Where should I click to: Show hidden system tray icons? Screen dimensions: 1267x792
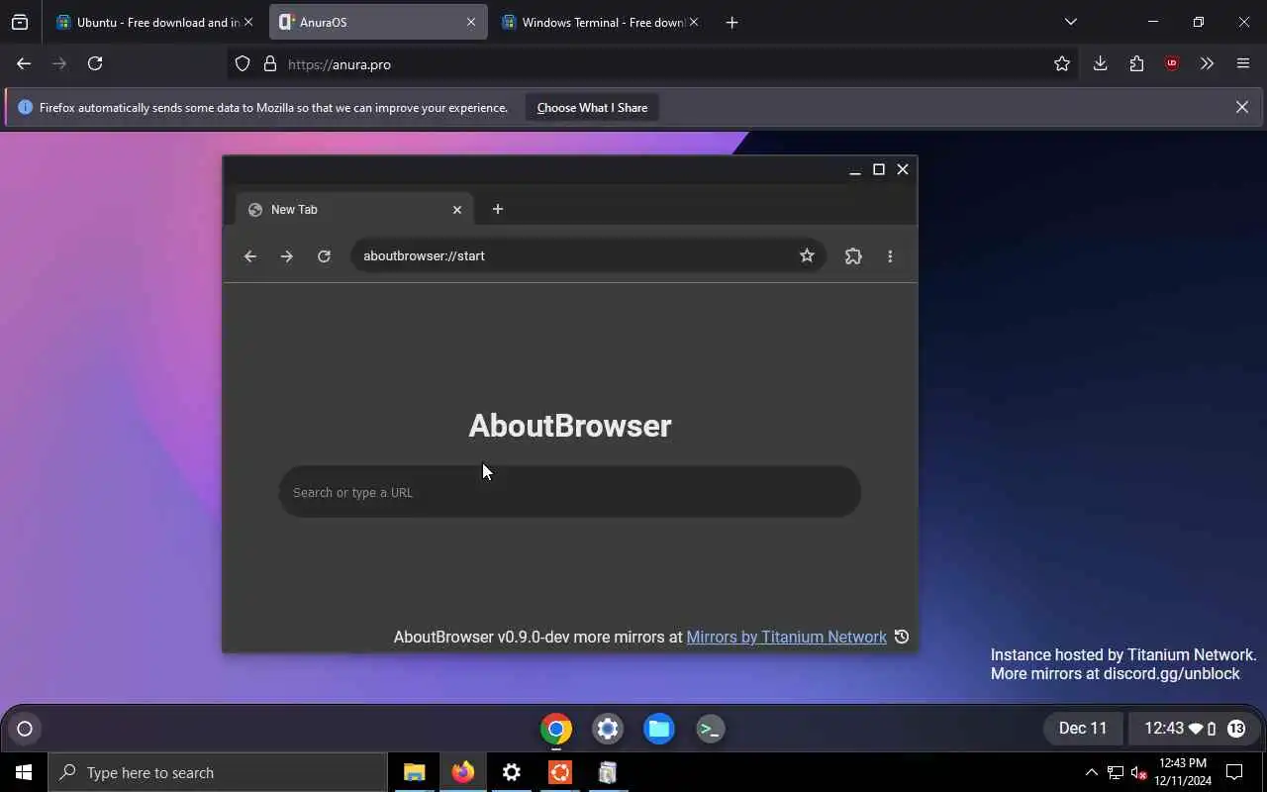coord(1092,772)
